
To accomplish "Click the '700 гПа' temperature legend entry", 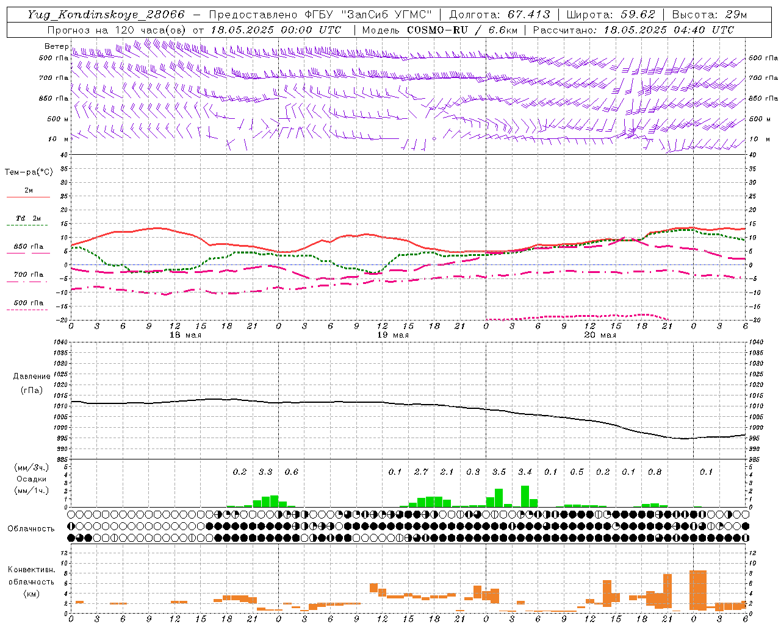I will click(x=29, y=275).
